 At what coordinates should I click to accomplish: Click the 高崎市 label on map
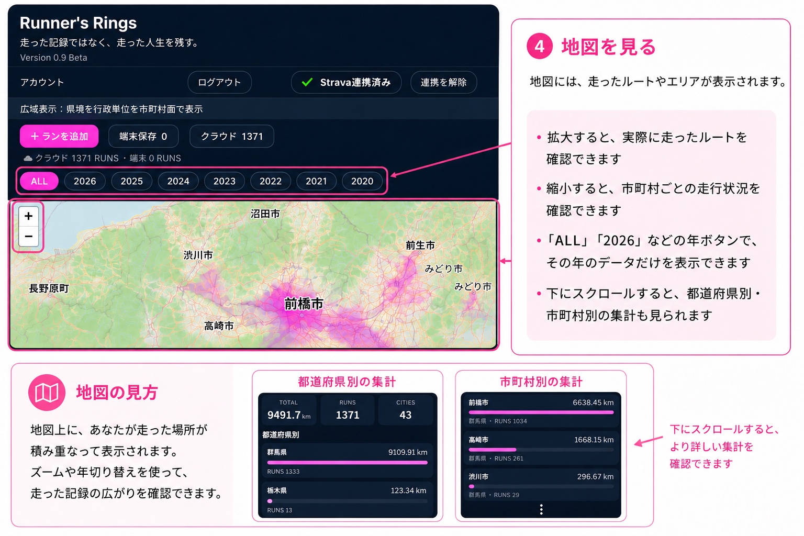(219, 326)
